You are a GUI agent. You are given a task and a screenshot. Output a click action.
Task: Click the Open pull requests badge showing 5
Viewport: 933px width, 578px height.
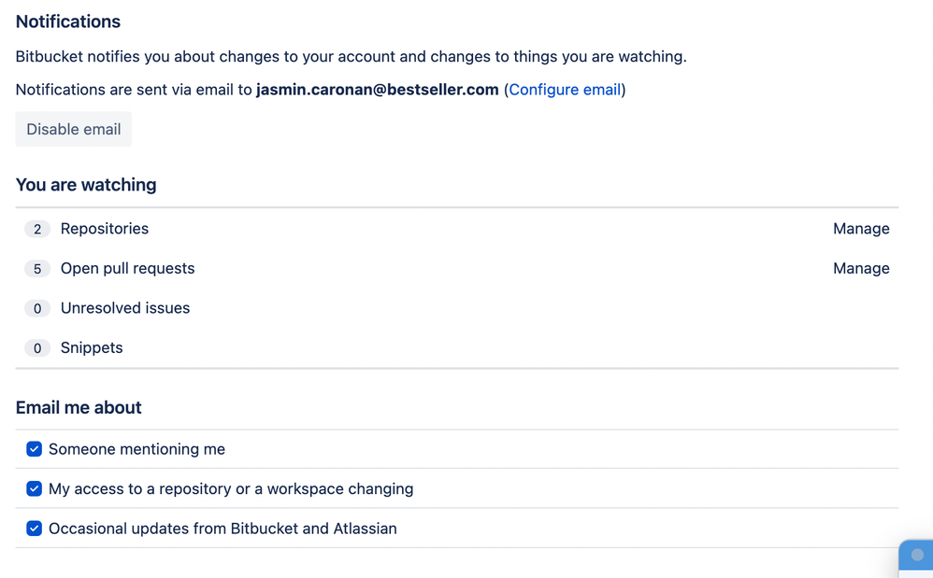(x=36, y=269)
